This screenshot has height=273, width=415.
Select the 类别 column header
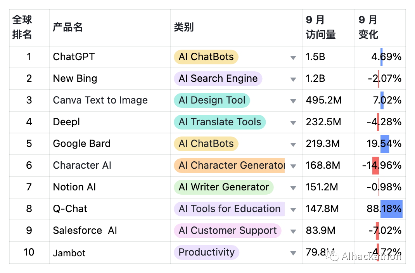click(184, 28)
